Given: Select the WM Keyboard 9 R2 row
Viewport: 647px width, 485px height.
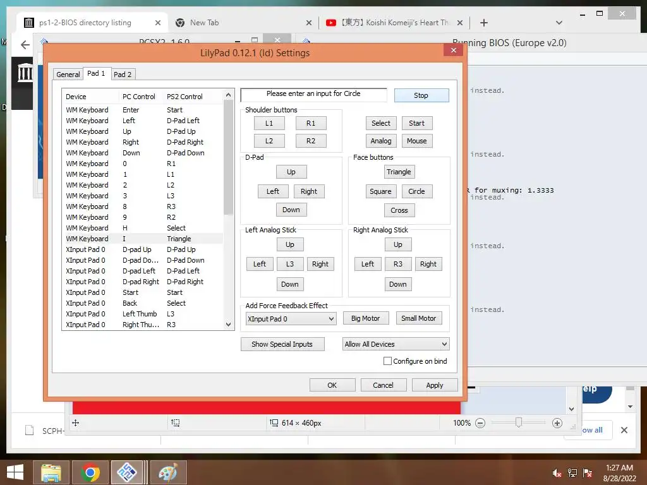Looking at the screenshot, I should point(143,217).
